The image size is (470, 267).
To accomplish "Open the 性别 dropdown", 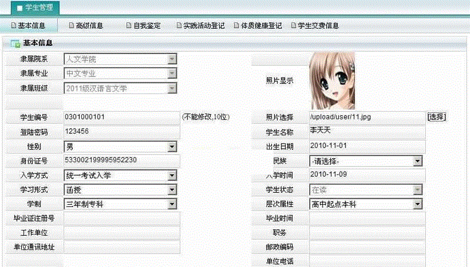I will tap(172, 146).
